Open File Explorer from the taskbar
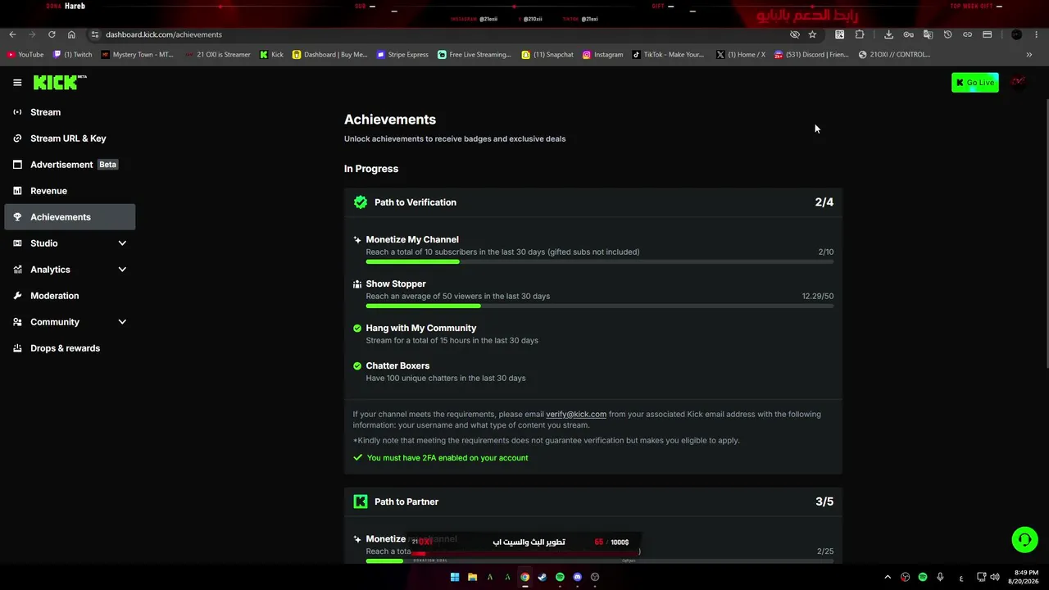This screenshot has width=1049, height=590. pos(472,577)
